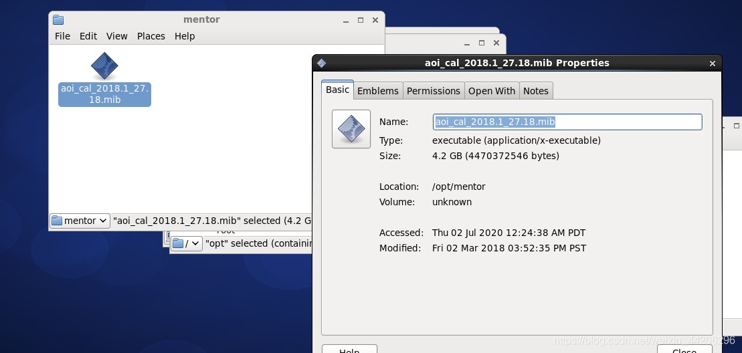The width and height of the screenshot is (742, 353).
Task: Click the 'executable (application/x-executable)' type text
Action: 517,140
